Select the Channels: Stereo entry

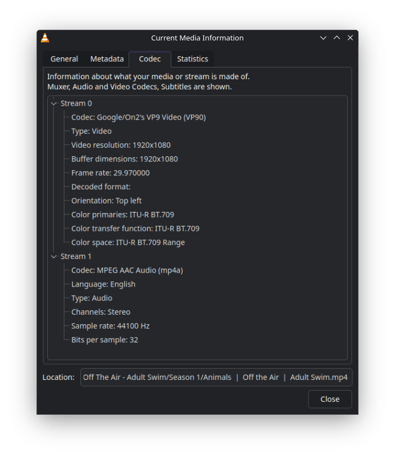pos(101,312)
